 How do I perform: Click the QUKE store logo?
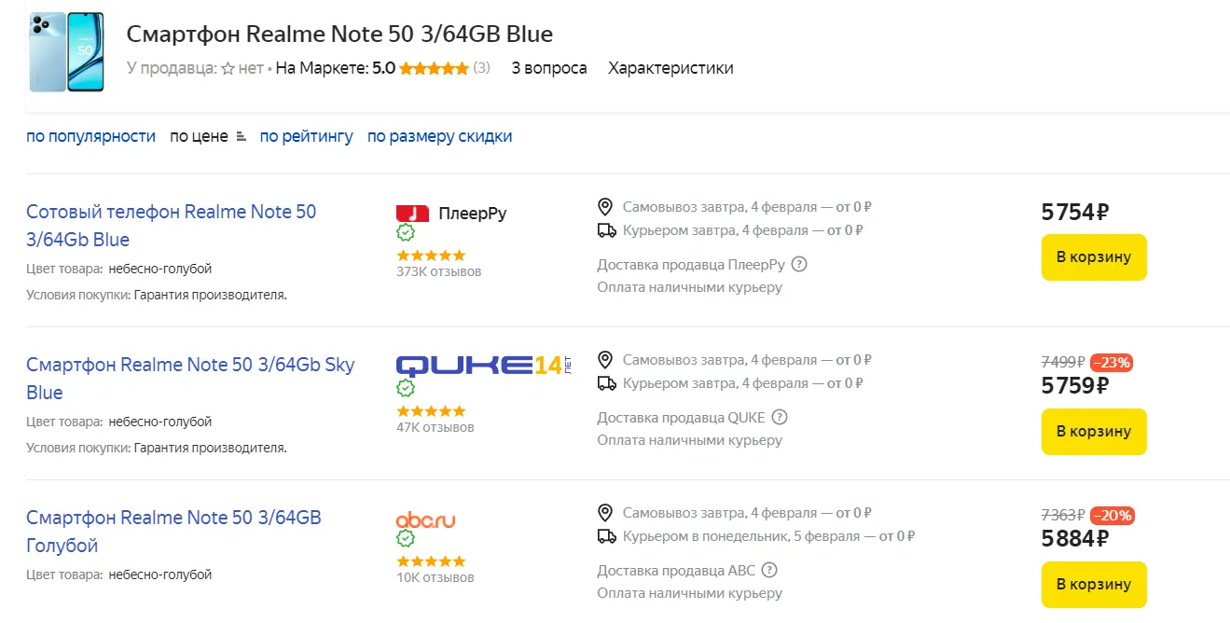[482, 365]
